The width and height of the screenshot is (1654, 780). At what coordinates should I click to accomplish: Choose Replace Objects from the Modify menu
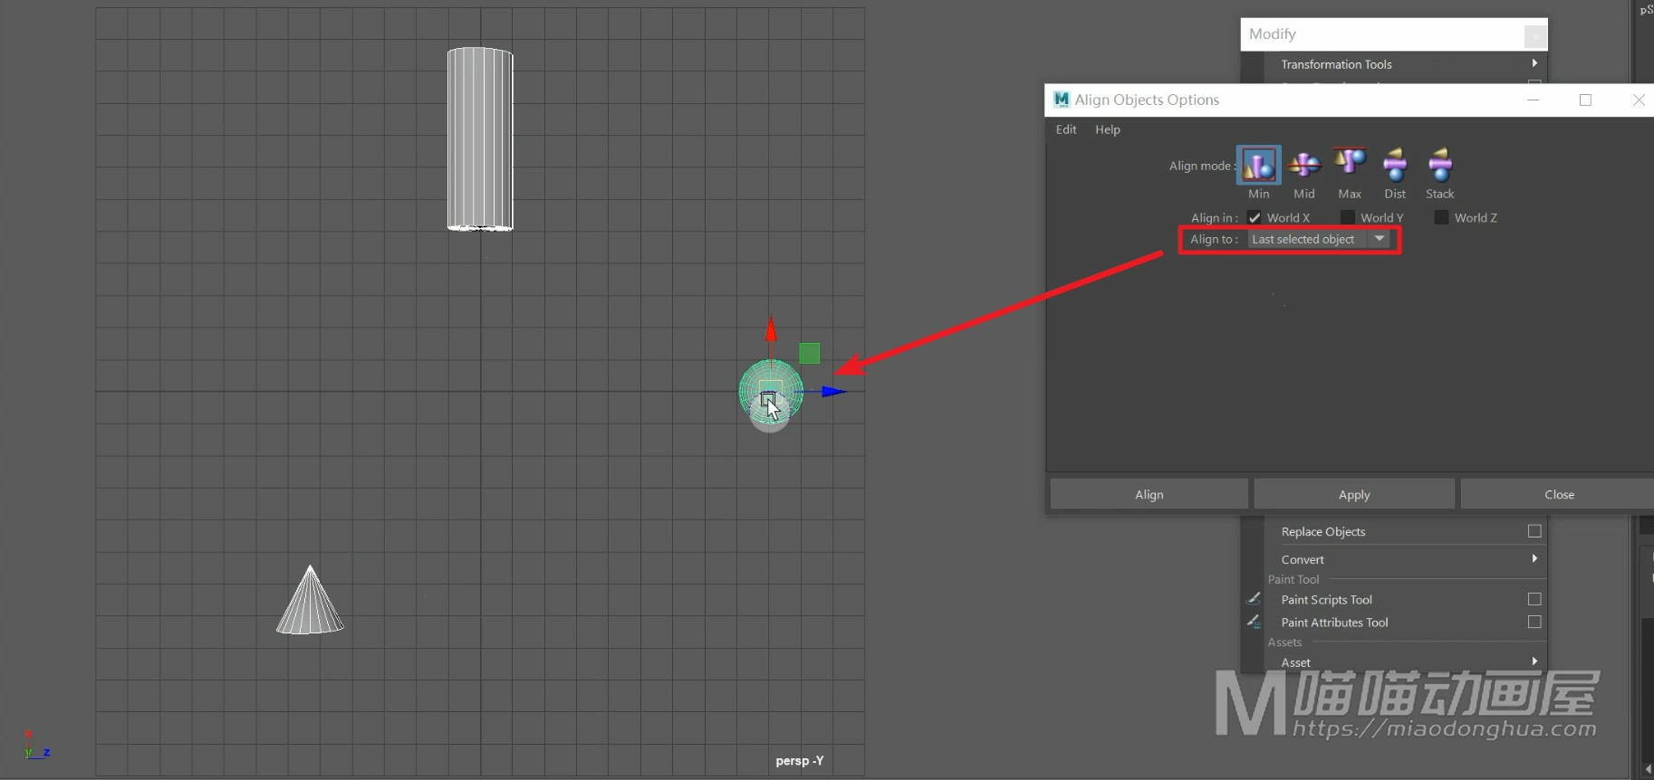(1323, 531)
